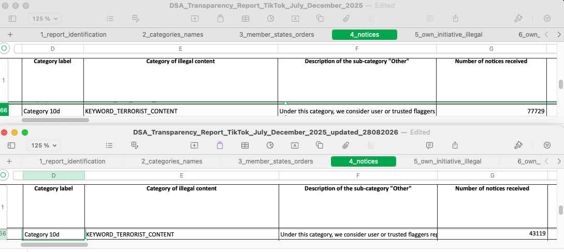Viewport: 564px width, 252px height.
Task: Insert a chart in updated_28082026 window
Action: tap(270, 145)
